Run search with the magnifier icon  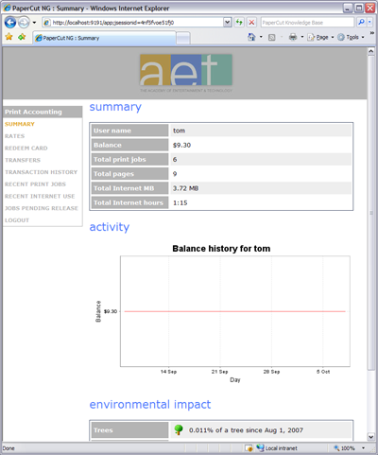361,22
